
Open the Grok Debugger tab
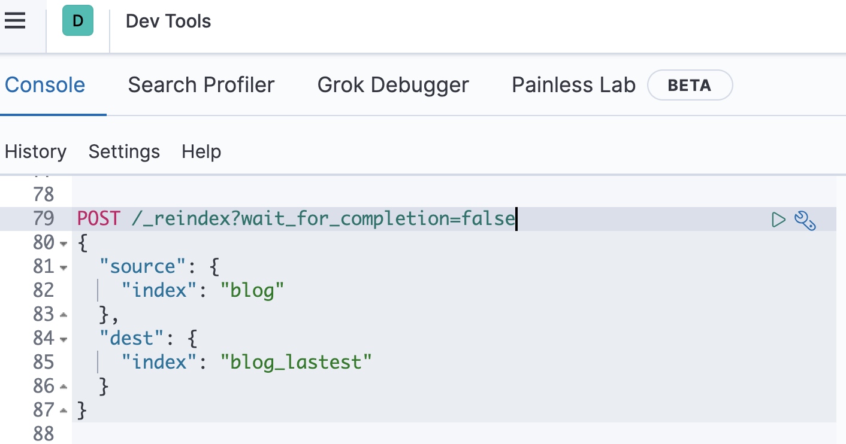[x=393, y=85]
